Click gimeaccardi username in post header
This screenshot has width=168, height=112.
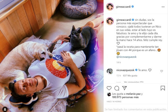click(x=123, y=7)
